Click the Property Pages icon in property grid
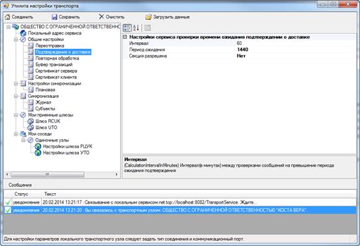Screen dimensions: 360x246 coord(148,28)
